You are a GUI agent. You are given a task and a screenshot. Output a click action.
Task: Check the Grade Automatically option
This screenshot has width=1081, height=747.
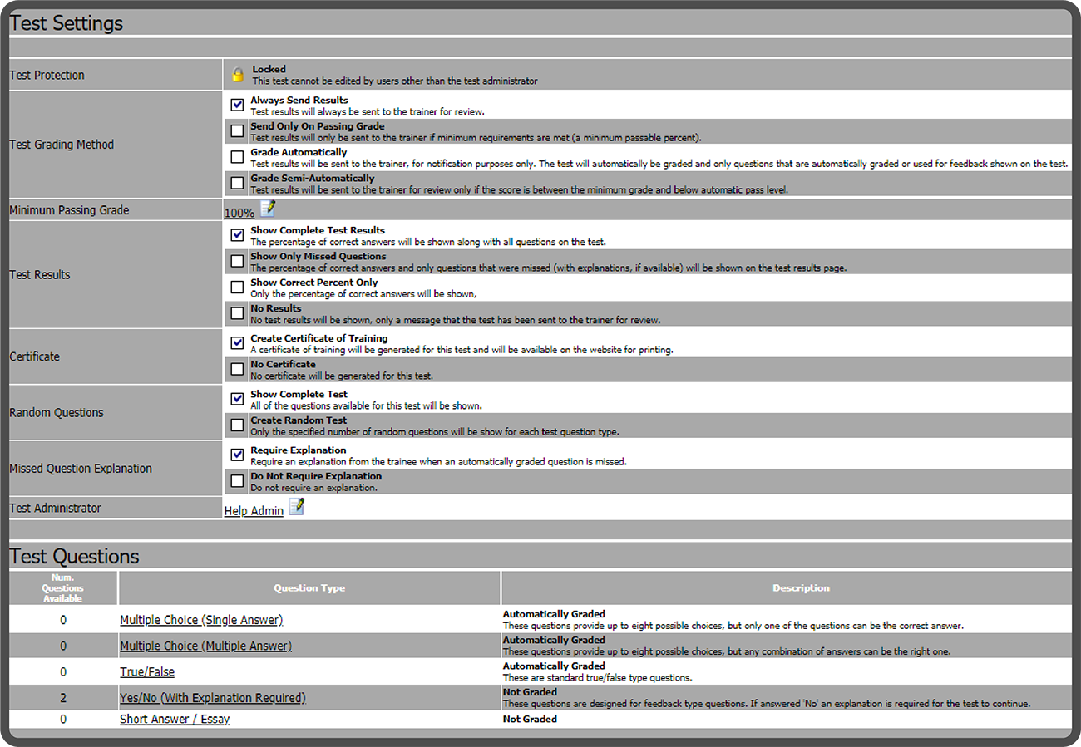click(x=238, y=157)
